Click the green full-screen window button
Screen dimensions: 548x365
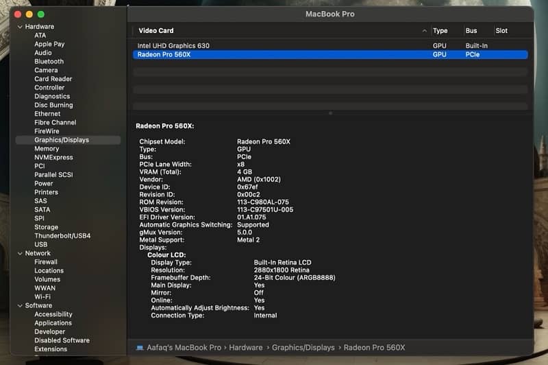coord(41,14)
